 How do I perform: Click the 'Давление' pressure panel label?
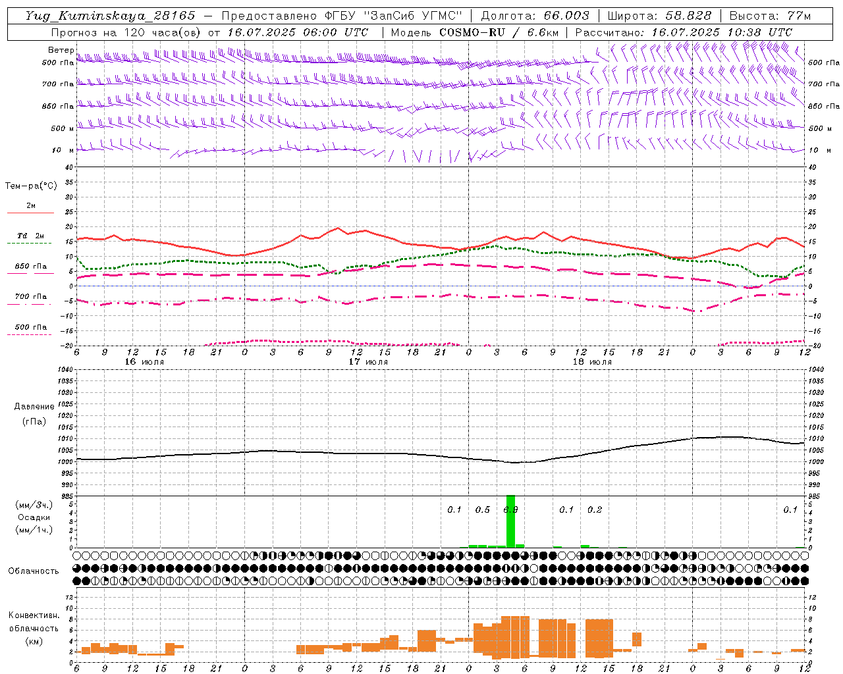34,407
